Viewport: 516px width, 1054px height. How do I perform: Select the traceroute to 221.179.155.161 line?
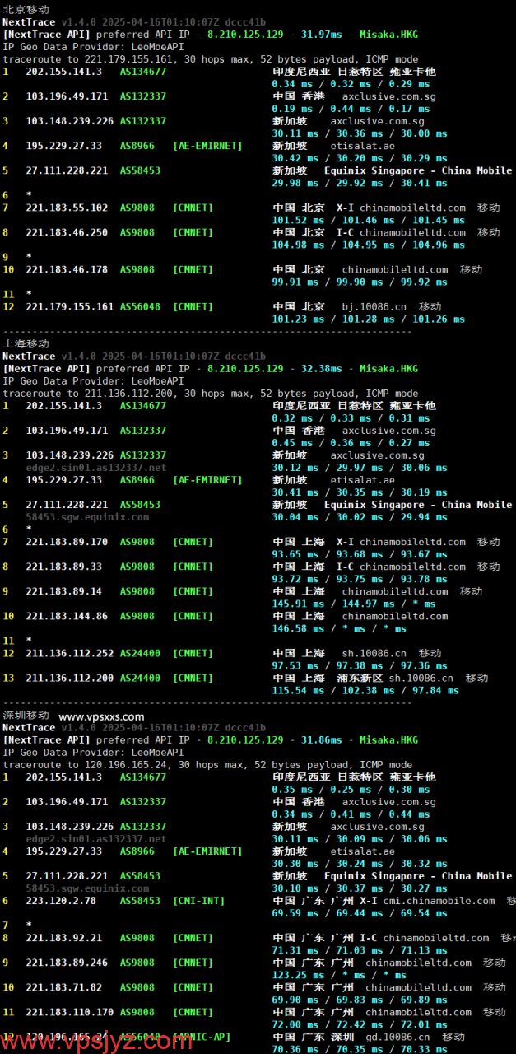[x=210, y=59]
